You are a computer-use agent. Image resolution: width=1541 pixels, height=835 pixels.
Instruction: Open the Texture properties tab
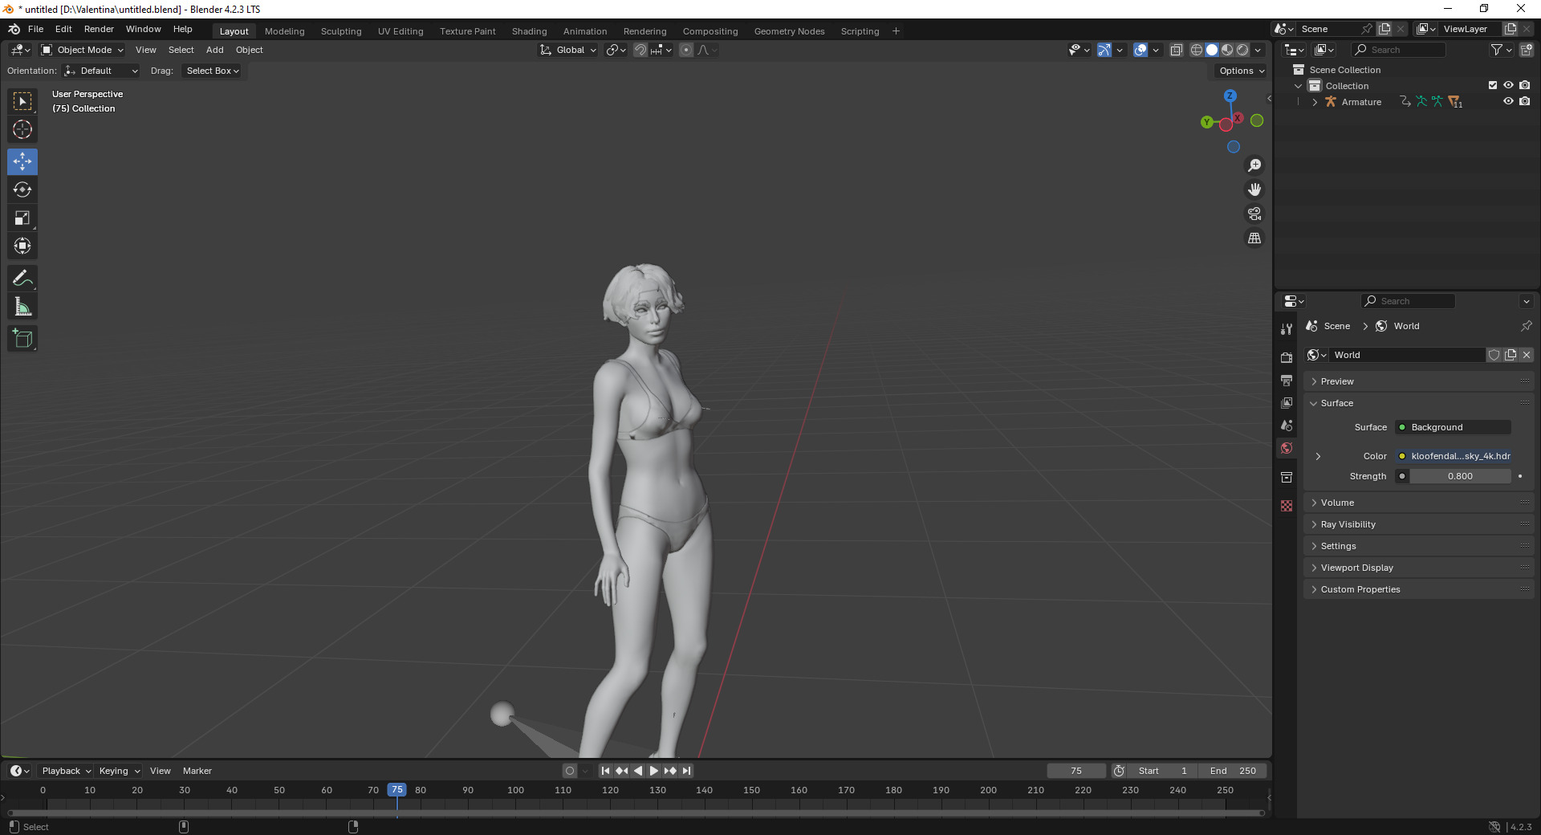[1287, 506]
